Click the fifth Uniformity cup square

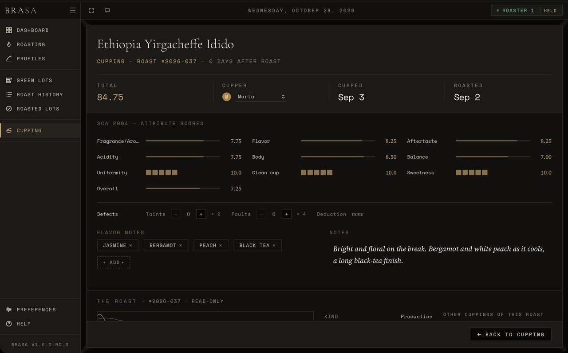tap(175, 173)
